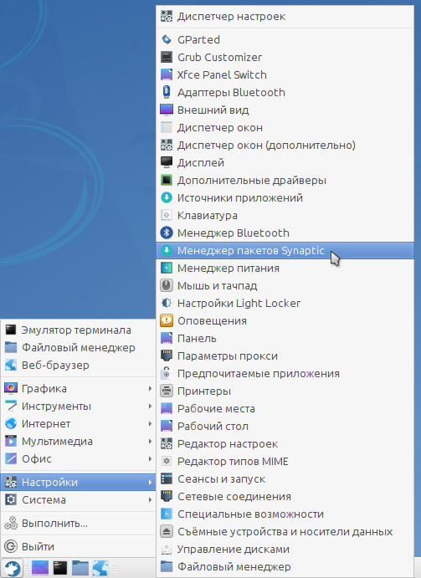Click the whisker menu start button on the panel
The image size is (421, 578).
coord(12,568)
